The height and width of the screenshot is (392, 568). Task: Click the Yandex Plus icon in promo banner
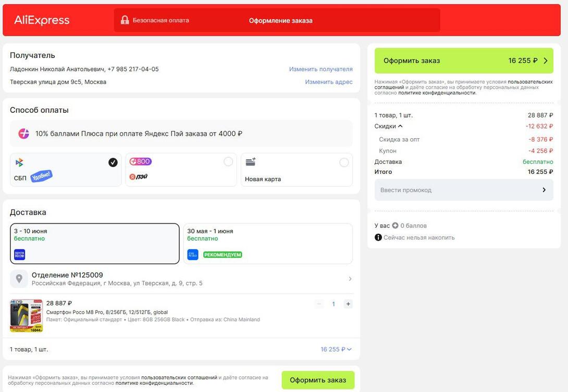(23, 134)
